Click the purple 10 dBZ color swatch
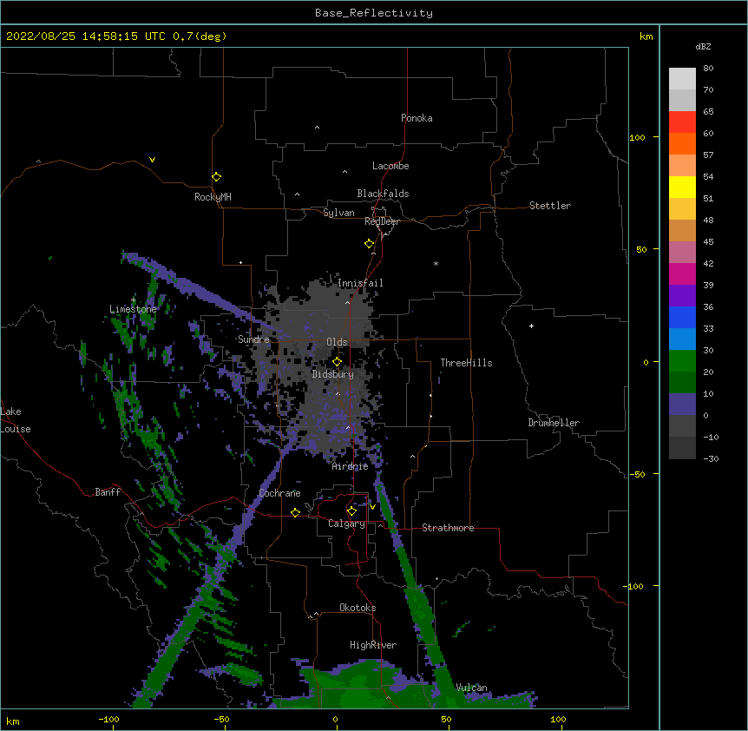 point(682,405)
